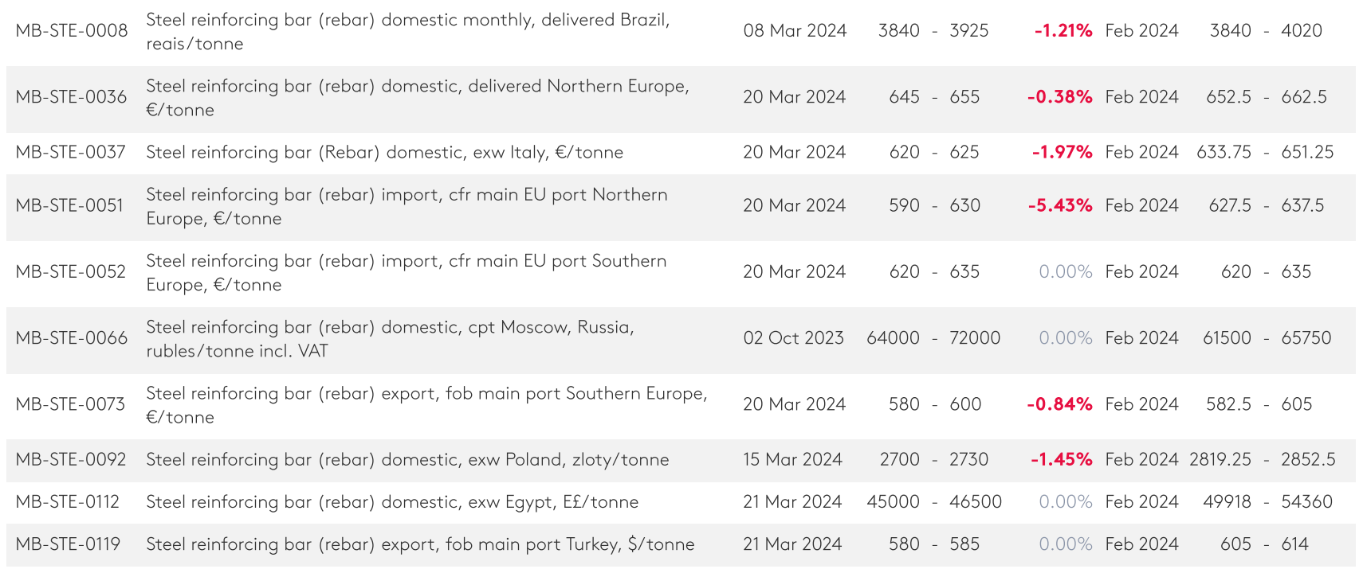1363x569 pixels.
Task: Select the -1.97% change figure
Action: pyautogui.click(x=1062, y=152)
